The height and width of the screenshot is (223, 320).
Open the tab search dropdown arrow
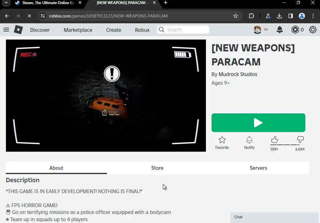6,3
